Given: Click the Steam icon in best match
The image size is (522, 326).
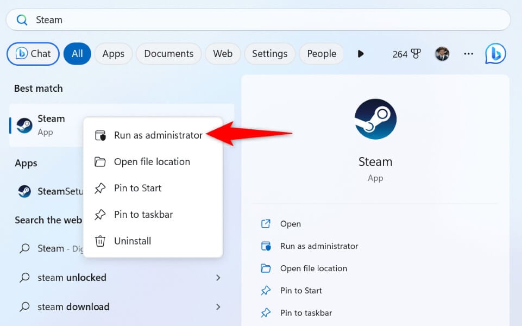Looking at the screenshot, I should [x=24, y=126].
